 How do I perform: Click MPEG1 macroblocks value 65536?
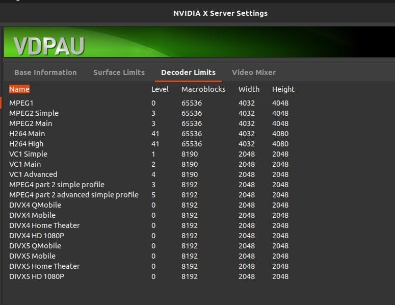[192, 103]
